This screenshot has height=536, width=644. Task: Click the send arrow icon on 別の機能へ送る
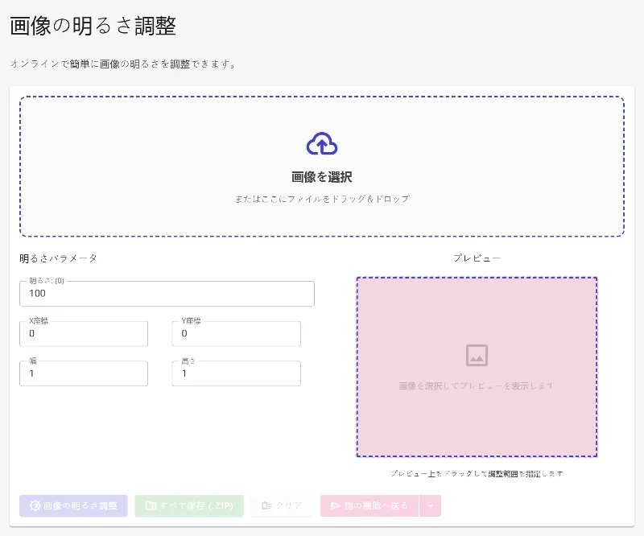336,505
